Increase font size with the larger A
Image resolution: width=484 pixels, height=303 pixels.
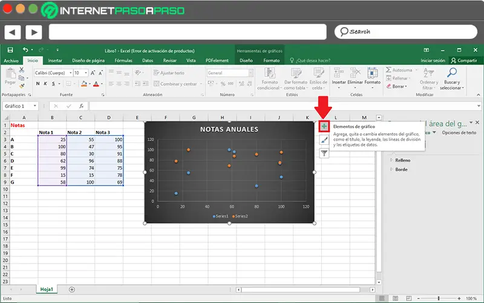(x=93, y=73)
